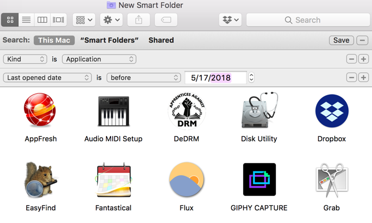Click the New Smart Folder title icon

click(111, 5)
